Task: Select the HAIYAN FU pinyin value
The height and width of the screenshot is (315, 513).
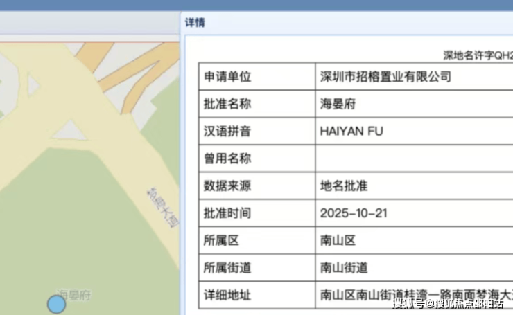Action: (351, 131)
